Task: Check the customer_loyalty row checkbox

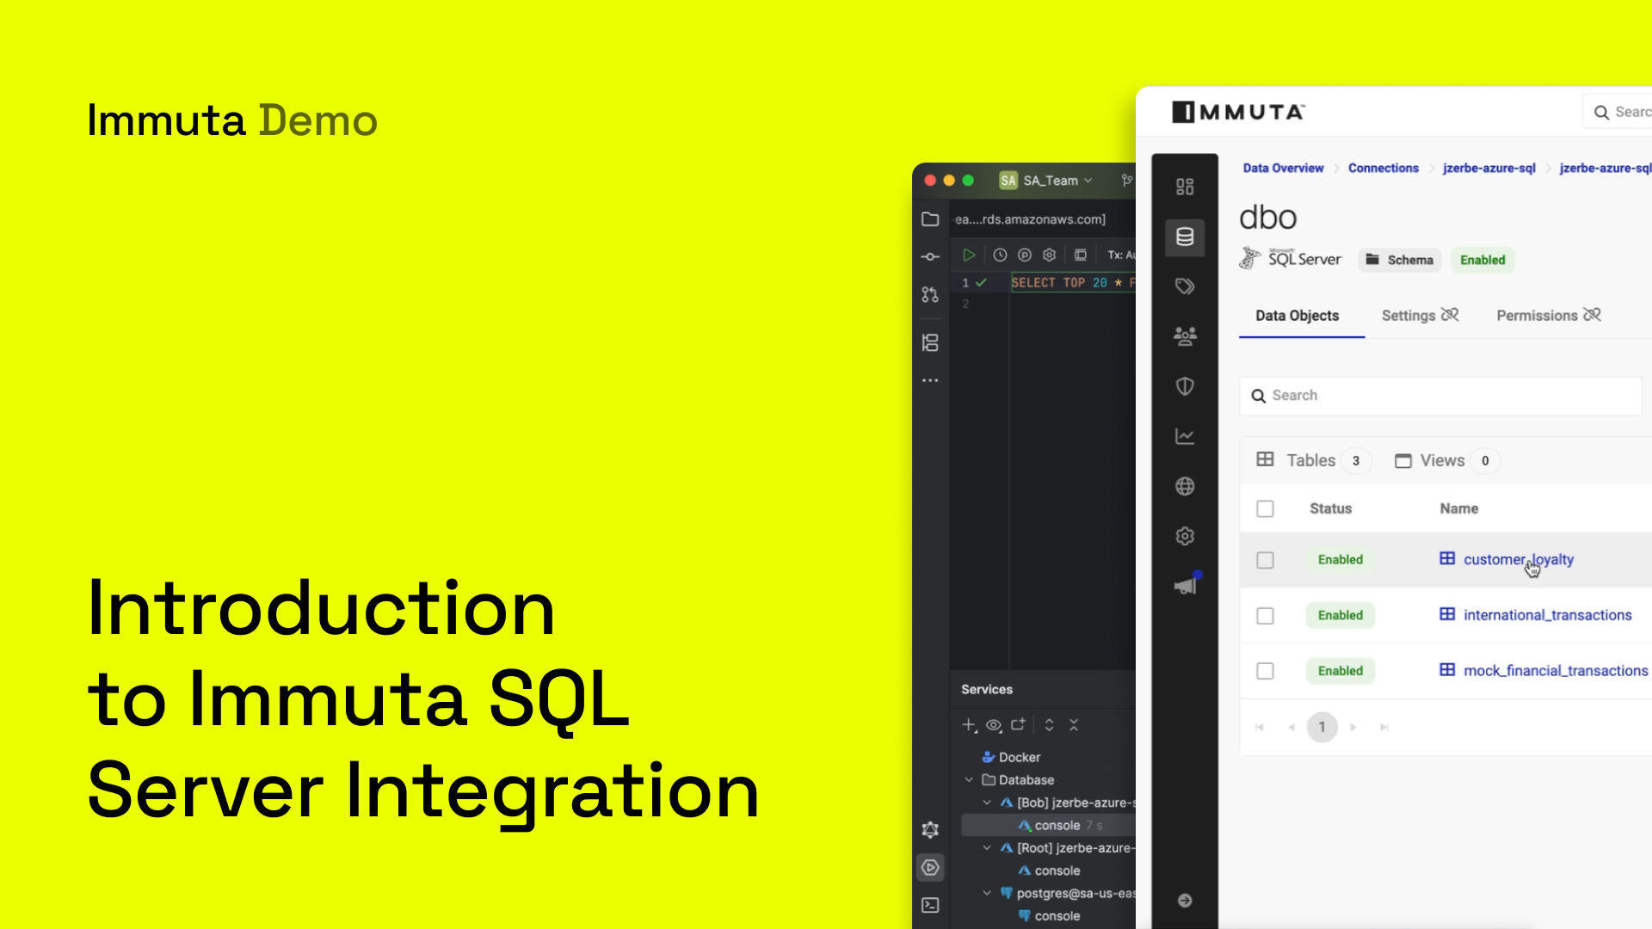Action: click(1265, 560)
